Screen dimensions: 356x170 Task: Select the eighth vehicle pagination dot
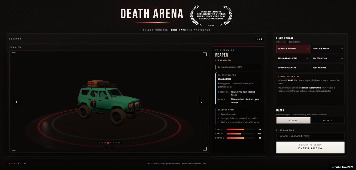(119, 143)
